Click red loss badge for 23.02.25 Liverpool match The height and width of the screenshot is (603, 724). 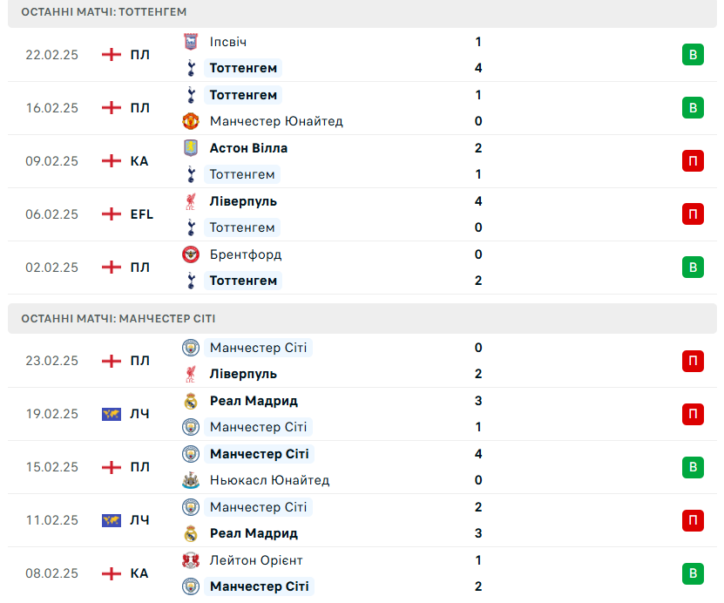(693, 361)
